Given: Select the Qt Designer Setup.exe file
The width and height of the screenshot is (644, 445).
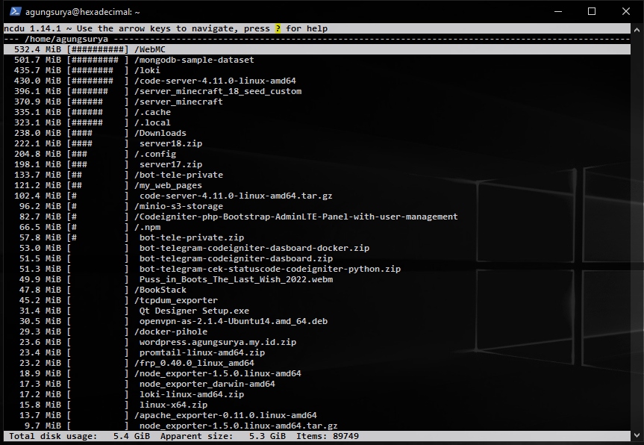Looking at the screenshot, I should pyautogui.click(x=194, y=311).
